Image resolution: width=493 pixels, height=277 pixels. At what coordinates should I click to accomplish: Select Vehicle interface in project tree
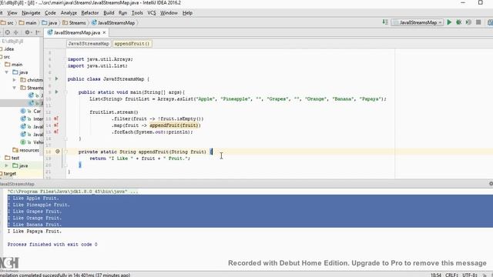32,142
